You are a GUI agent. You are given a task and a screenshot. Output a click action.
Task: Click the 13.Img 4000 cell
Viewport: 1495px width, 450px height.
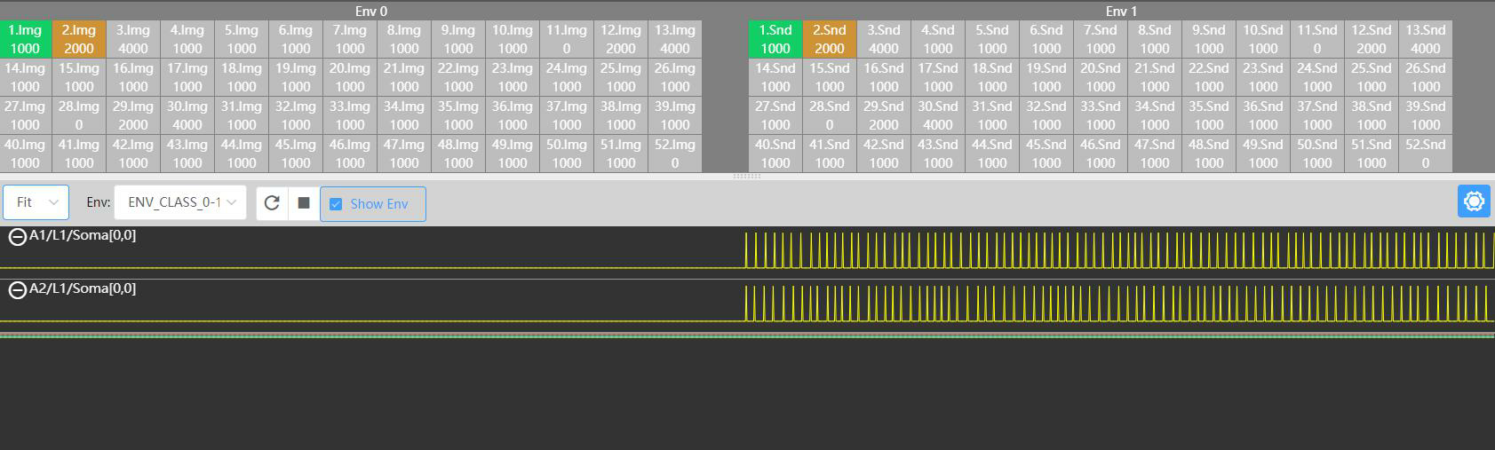point(674,39)
